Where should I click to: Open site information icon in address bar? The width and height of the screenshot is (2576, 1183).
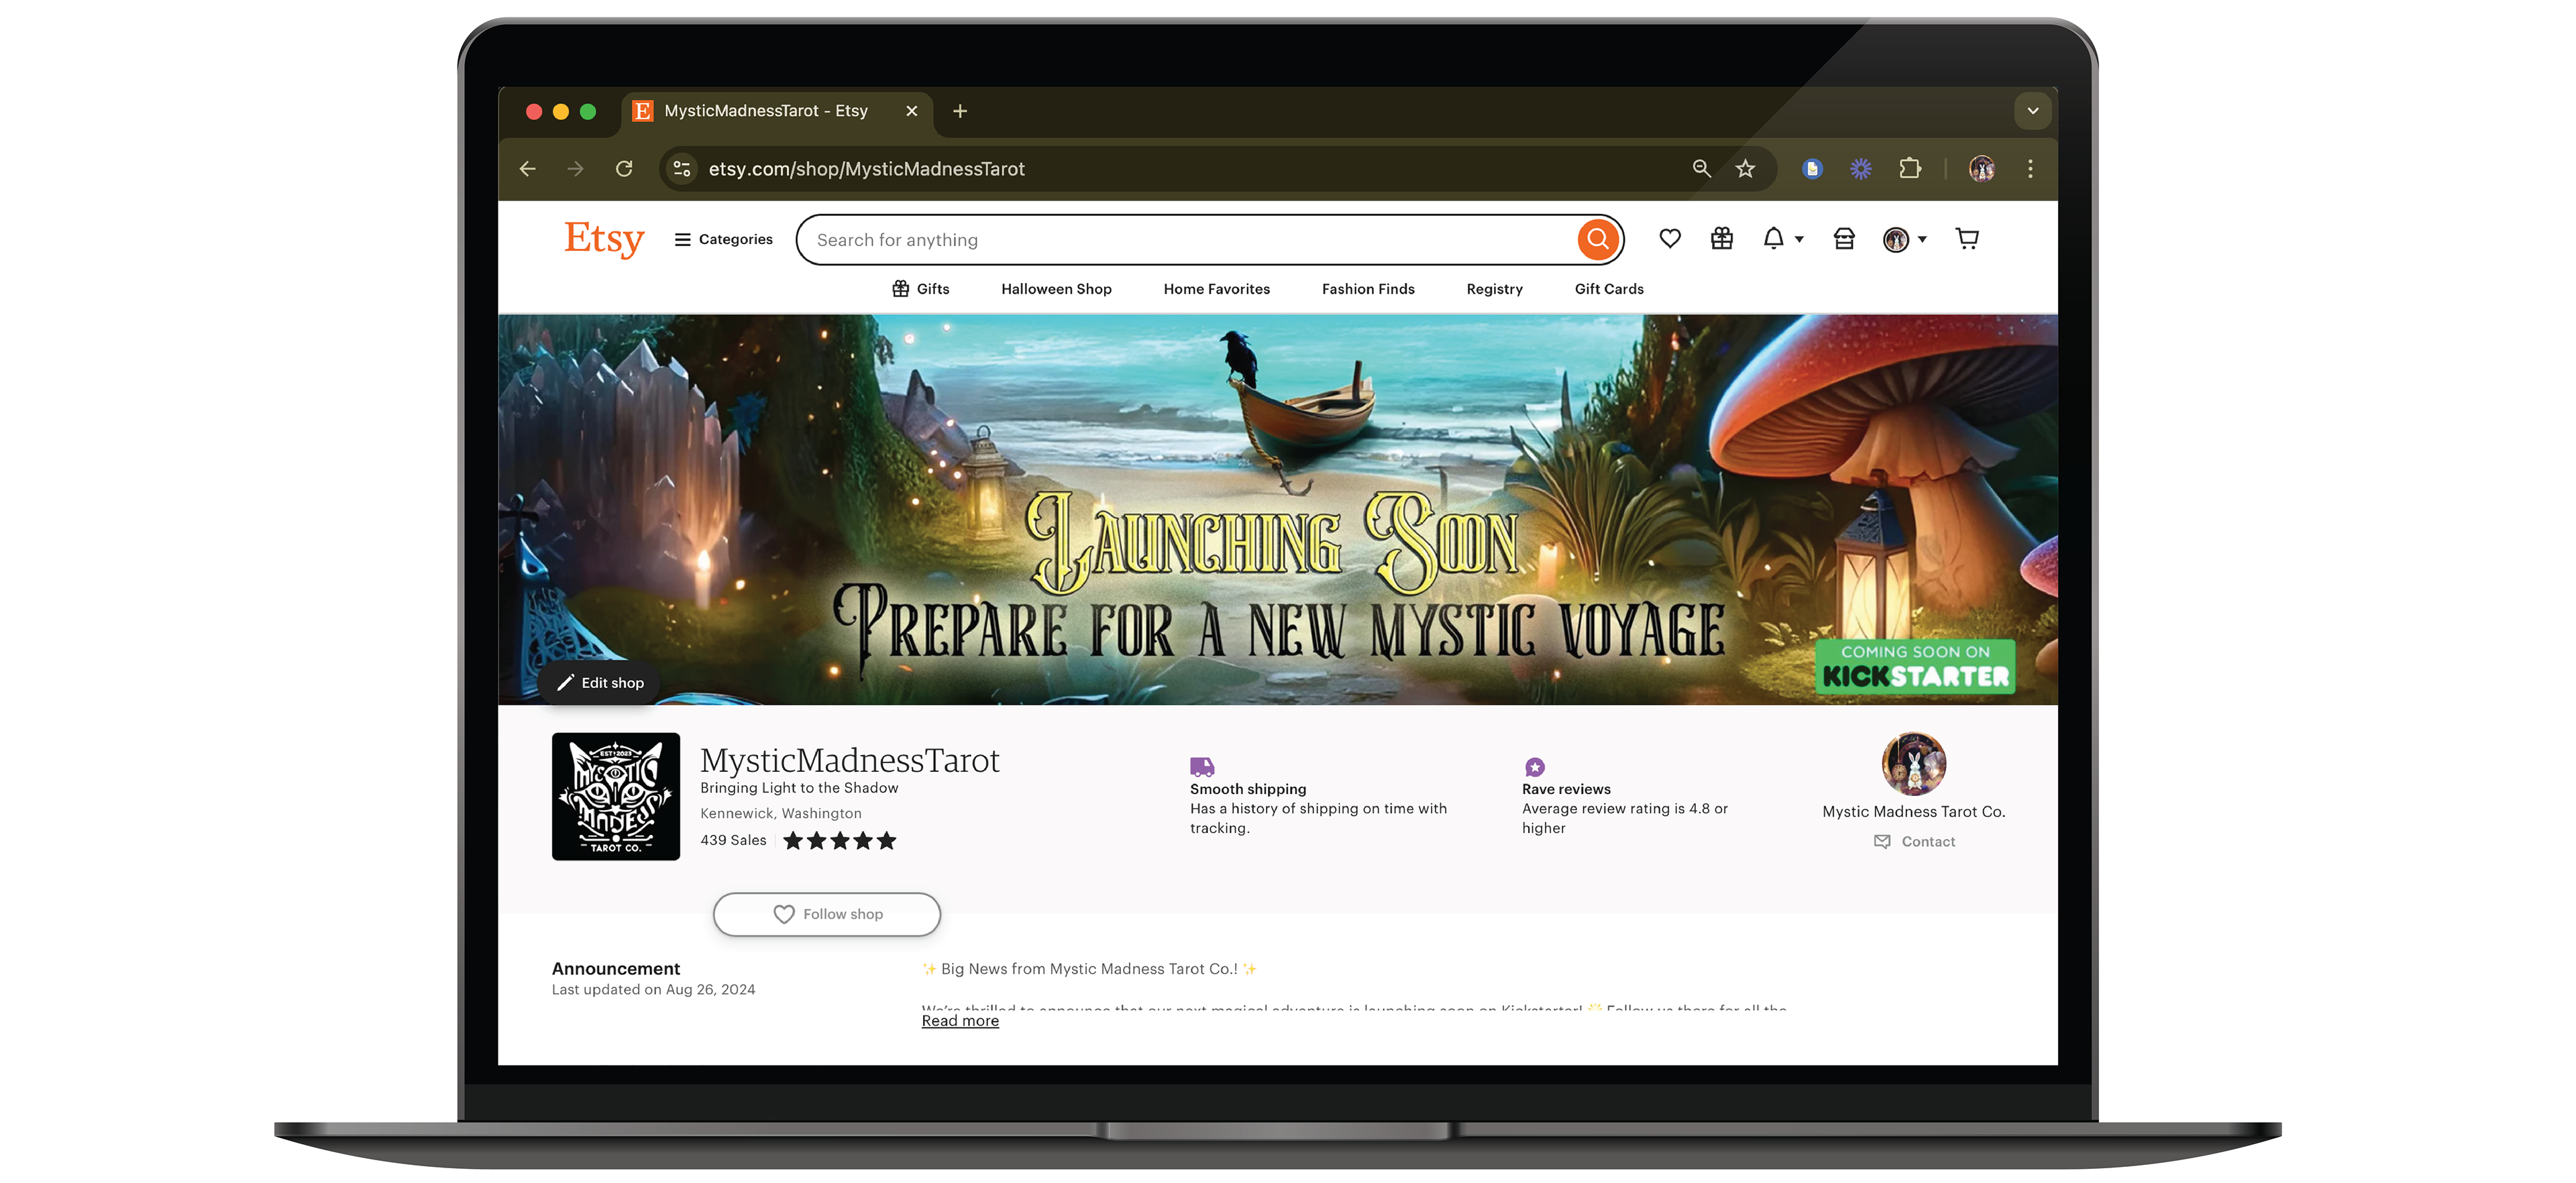point(682,169)
